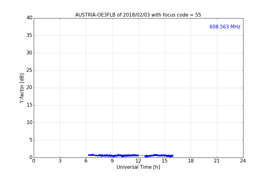Screen dimensions: 270x180
Task: Click the plot title AUSTRIA-OE3FLB of 2018/02/03
Action: pyautogui.click(x=138, y=15)
